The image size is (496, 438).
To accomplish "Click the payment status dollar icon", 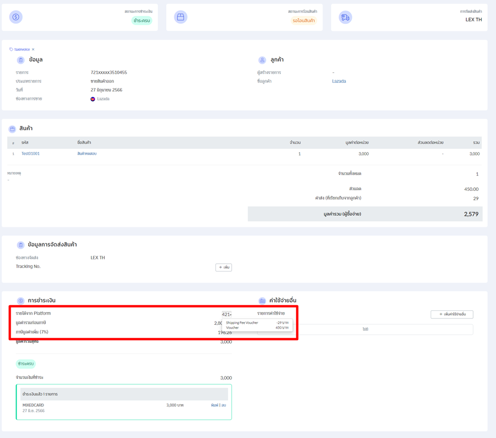I will coord(15,16).
